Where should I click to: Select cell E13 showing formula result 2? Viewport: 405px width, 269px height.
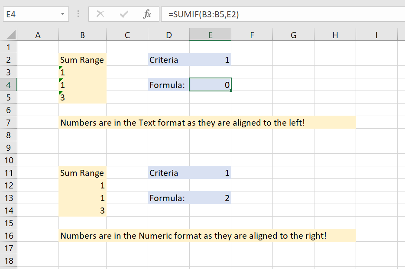coord(210,198)
